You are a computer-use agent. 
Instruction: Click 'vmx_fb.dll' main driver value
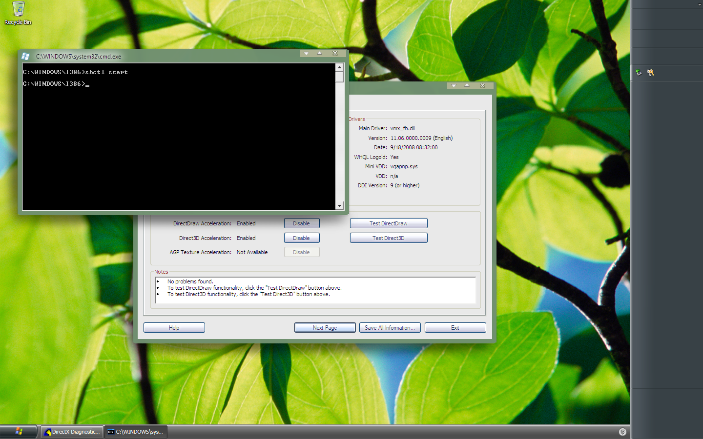(402, 128)
